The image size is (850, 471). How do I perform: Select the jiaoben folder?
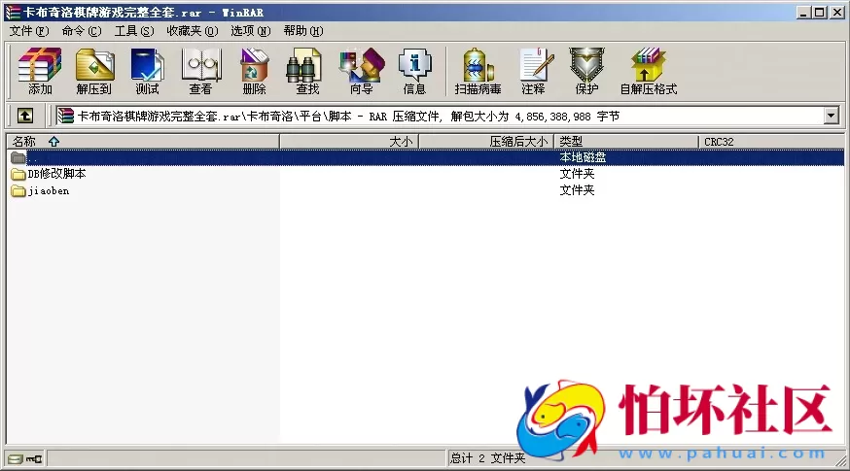click(48, 190)
